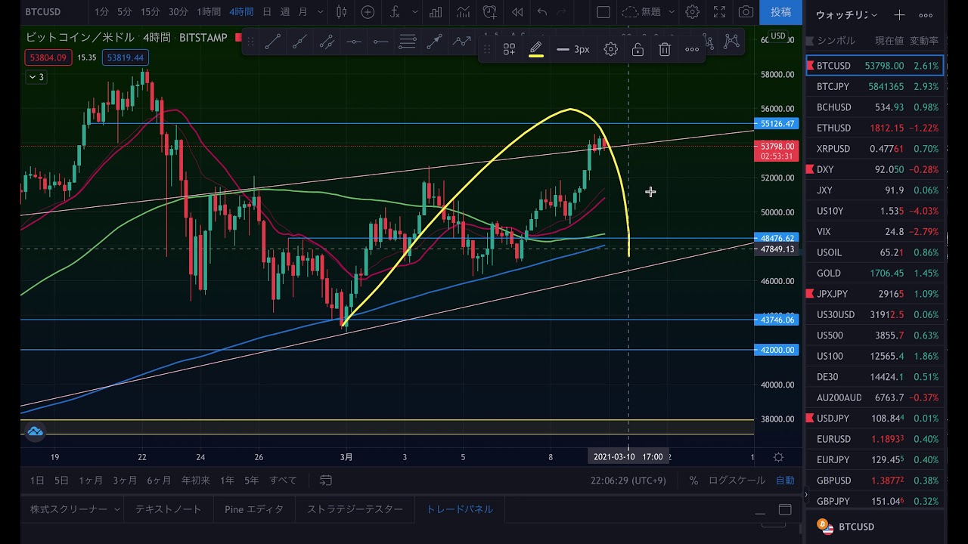Select the polyline path drawing tool

click(x=461, y=42)
